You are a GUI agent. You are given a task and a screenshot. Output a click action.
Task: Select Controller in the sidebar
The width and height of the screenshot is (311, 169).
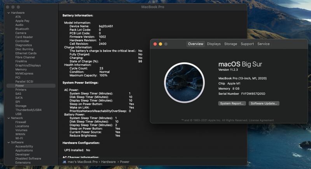click(22, 41)
